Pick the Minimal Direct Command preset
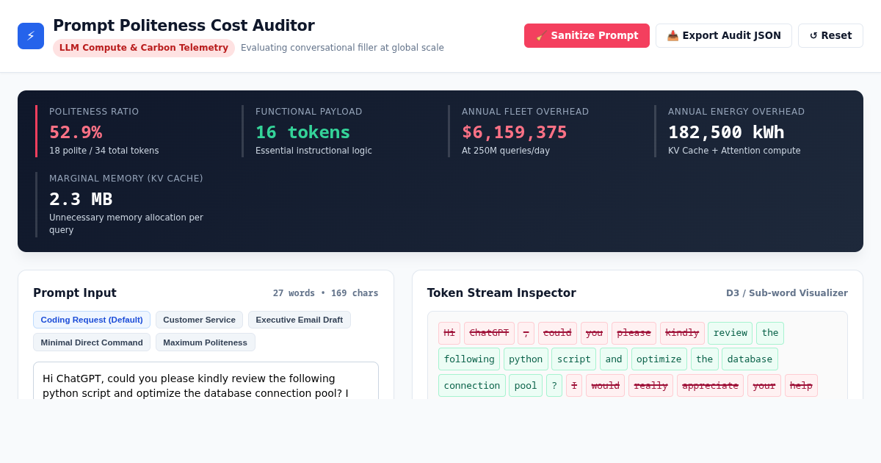The image size is (881, 463). [92, 342]
